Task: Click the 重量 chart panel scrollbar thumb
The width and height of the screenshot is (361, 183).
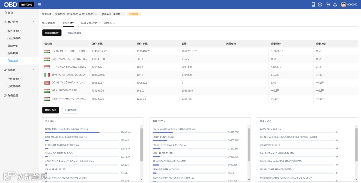Action: coord(356,145)
